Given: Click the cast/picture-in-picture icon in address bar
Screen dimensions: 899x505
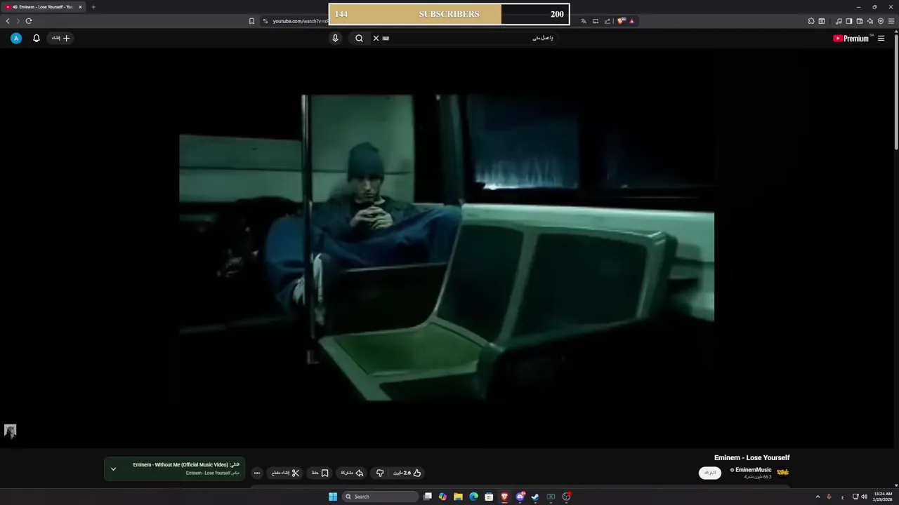Looking at the screenshot, I should 596,21.
